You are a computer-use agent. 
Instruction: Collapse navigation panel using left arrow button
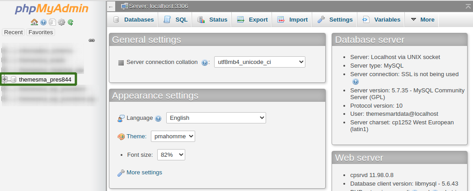coord(111,7)
